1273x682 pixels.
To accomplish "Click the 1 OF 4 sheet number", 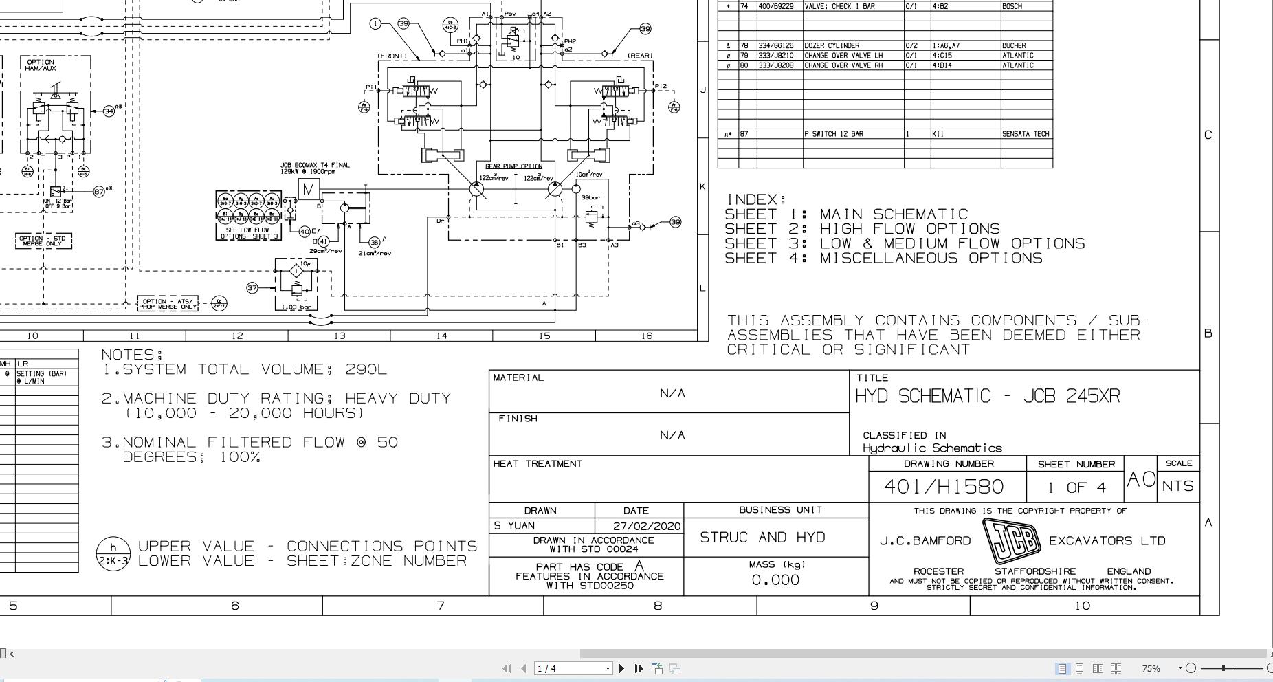I will coord(1076,487).
